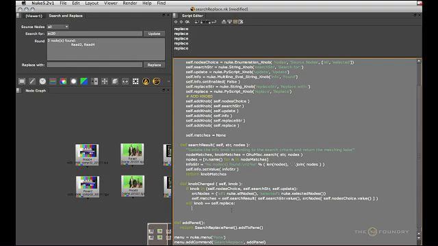Switch to the Viewer1 tab

click(x=34, y=16)
